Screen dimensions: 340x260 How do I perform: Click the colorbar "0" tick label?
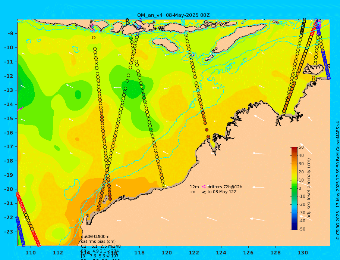[x=300, y=188]
